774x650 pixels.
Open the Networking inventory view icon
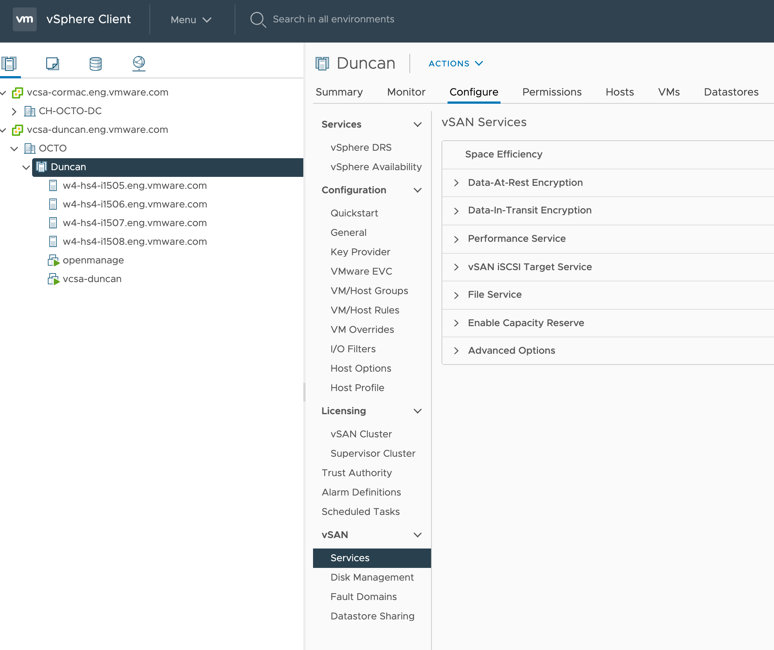click(139, 63)
